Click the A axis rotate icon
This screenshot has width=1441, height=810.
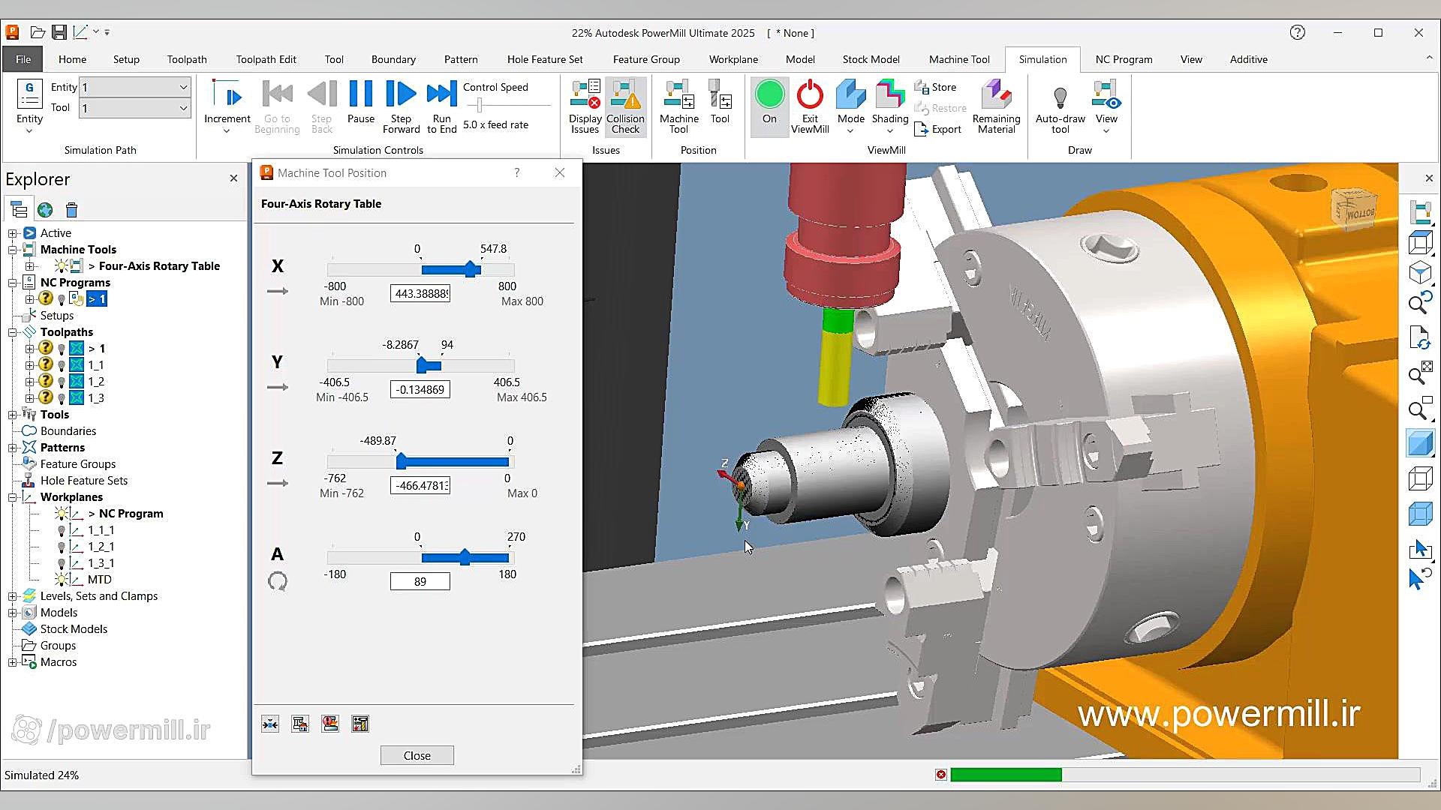click(278, 581)
